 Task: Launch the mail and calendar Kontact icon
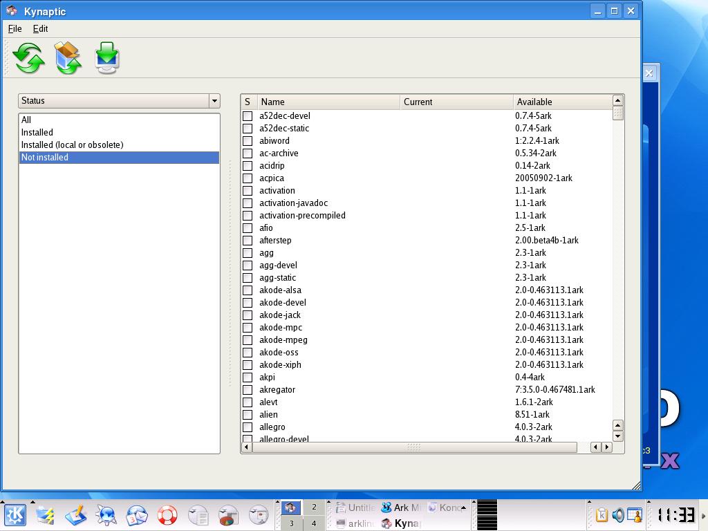136,514
